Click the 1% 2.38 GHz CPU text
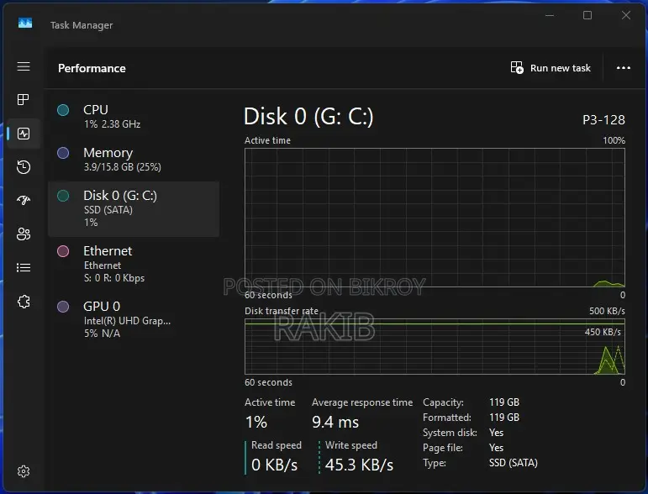The image size is (648, 494). coord(112,124)
